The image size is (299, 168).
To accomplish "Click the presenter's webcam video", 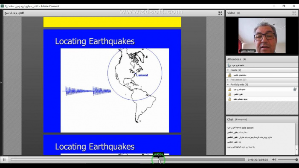I will 262,36.
